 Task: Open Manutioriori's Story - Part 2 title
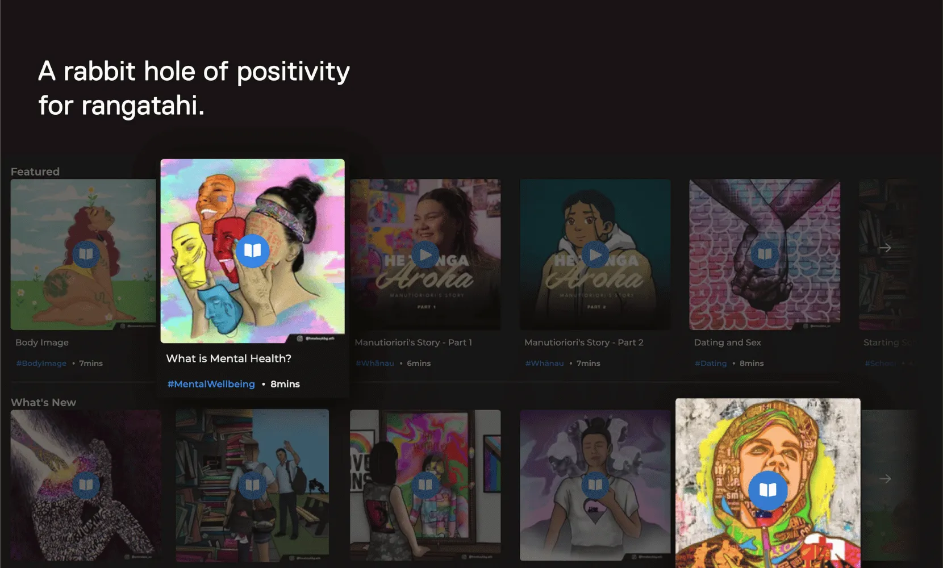coord(584,343)
